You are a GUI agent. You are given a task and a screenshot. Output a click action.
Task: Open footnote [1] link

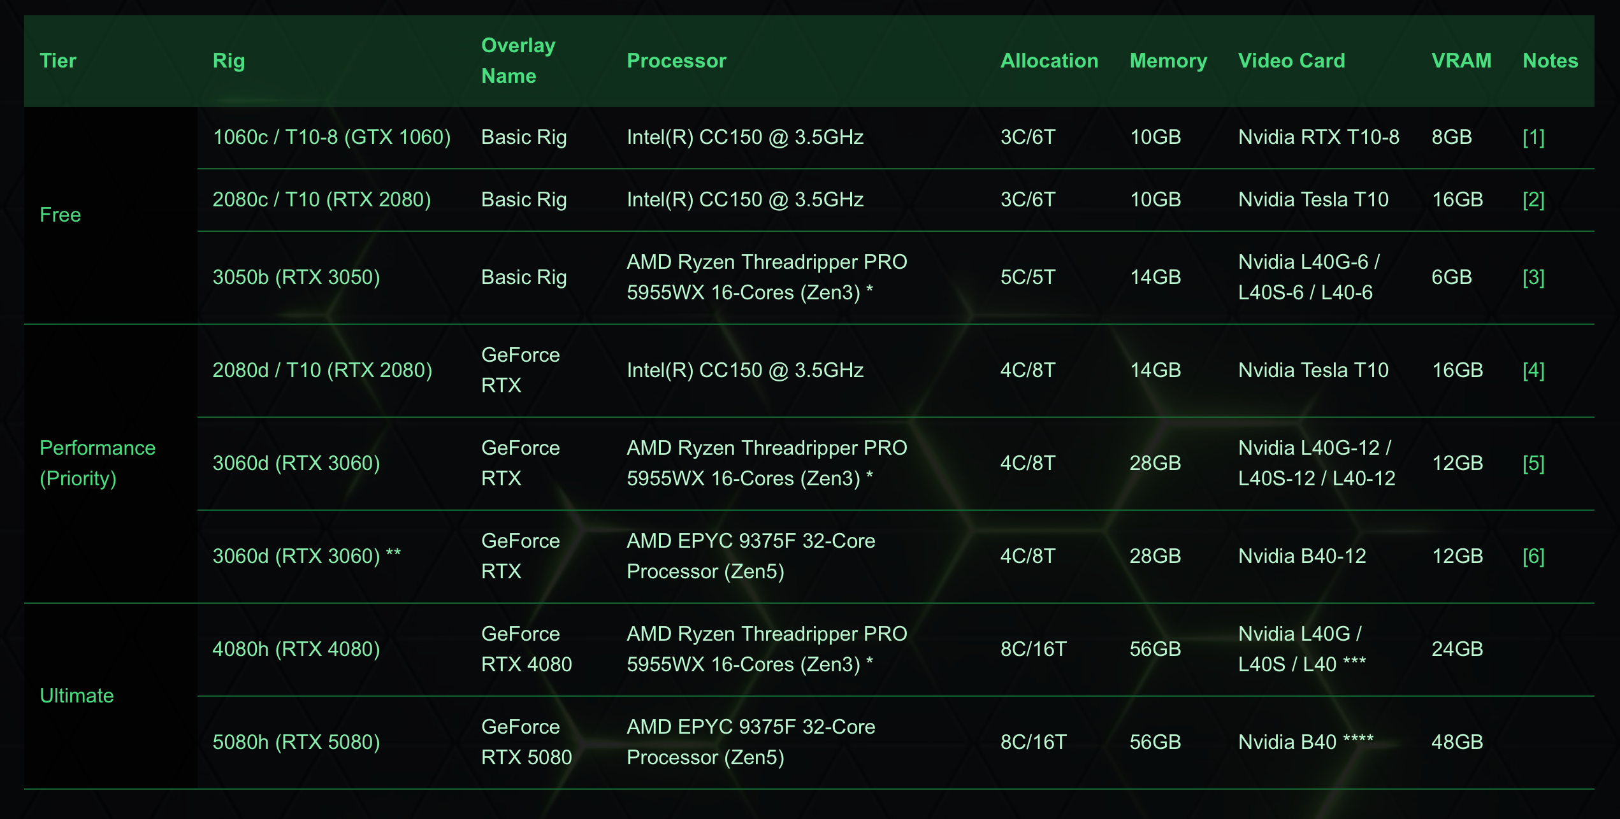pyautogui.click(x=1533, y=137)
